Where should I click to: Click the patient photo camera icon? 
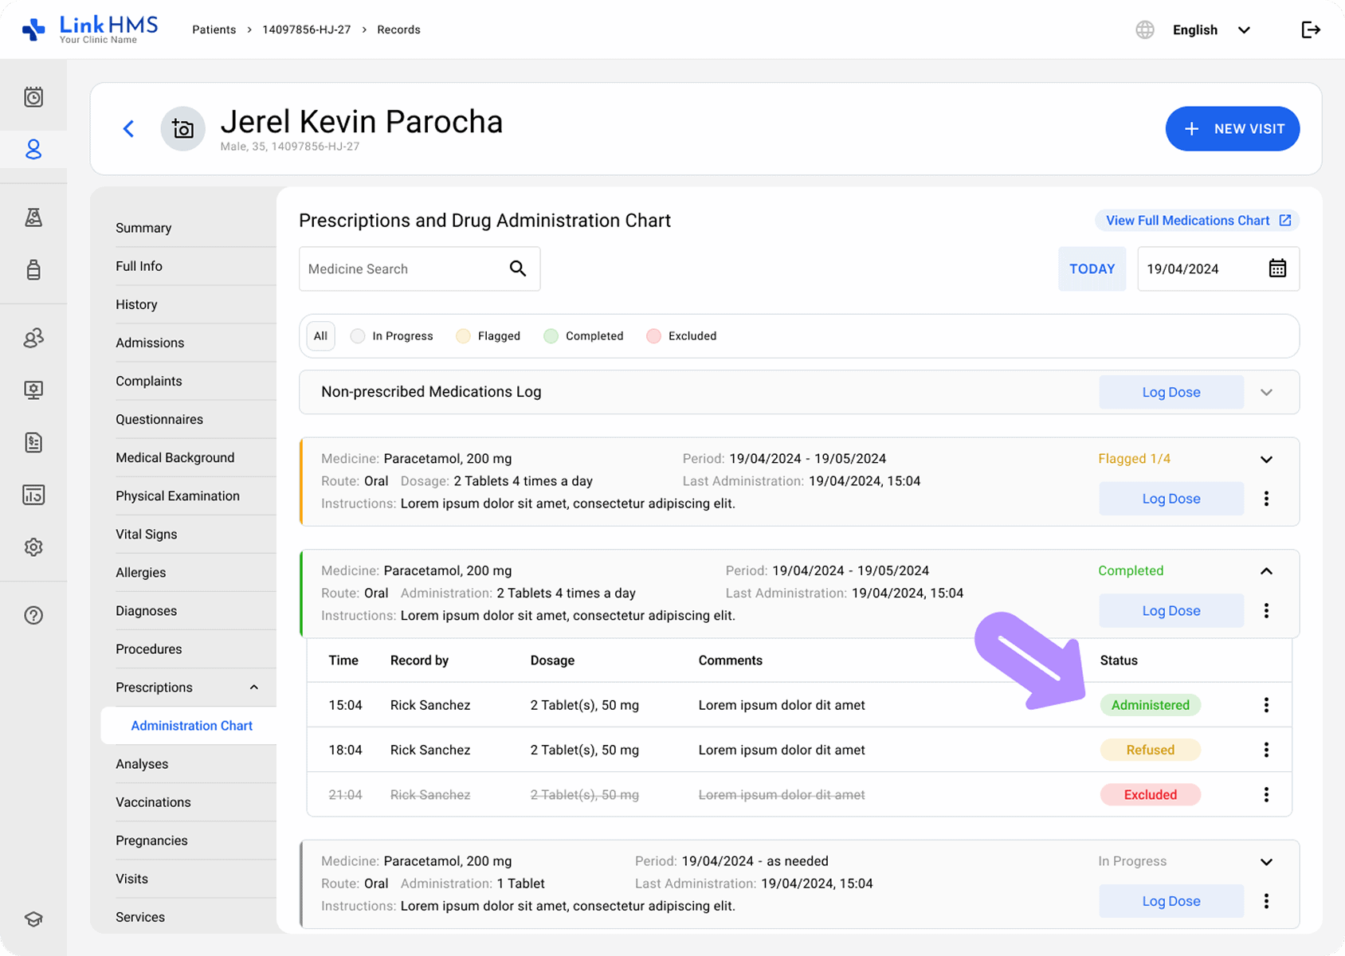183,129
